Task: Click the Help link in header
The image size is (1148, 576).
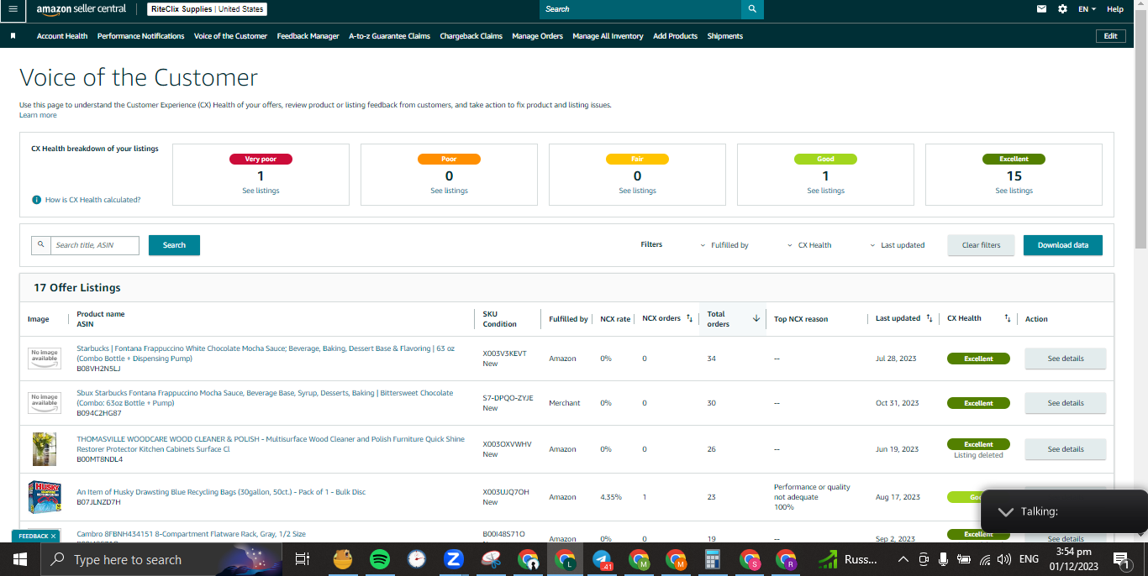Action: click(1115, 9)
